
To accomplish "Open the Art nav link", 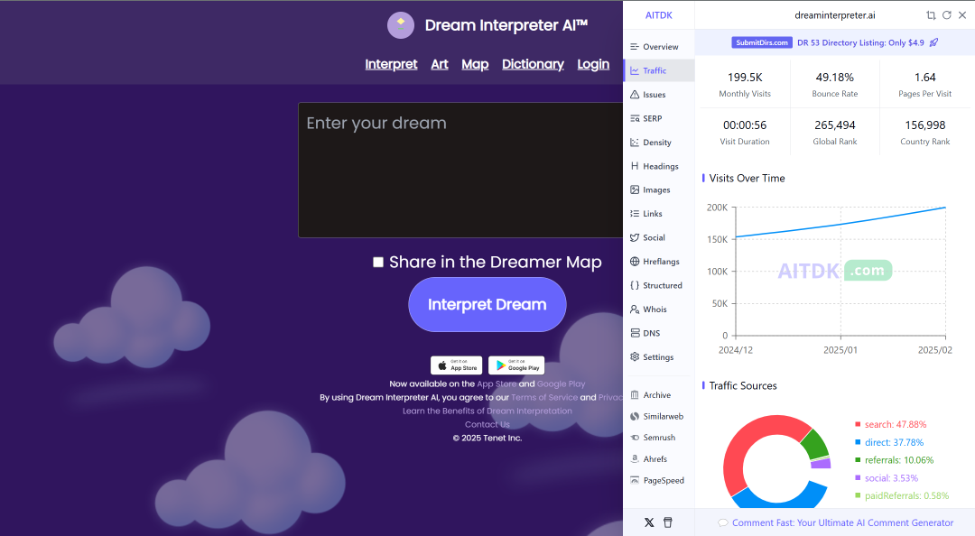I will point(440,64).
